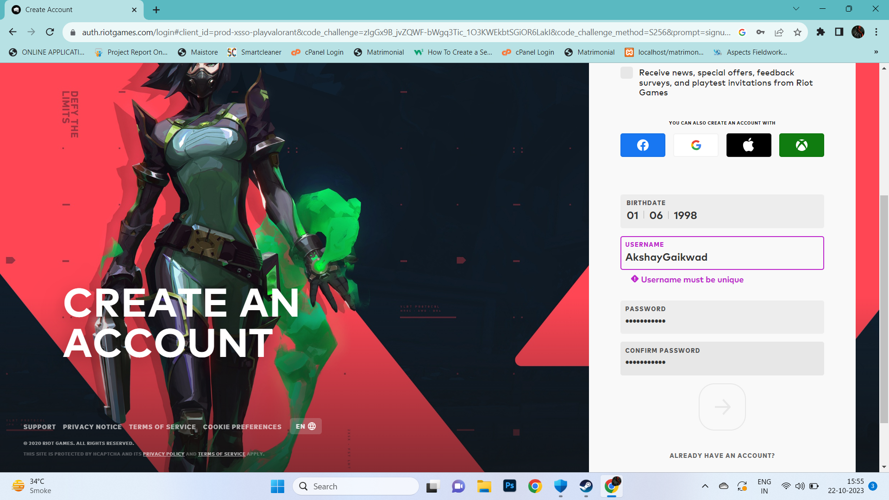Select the Create Account tab

74,10
